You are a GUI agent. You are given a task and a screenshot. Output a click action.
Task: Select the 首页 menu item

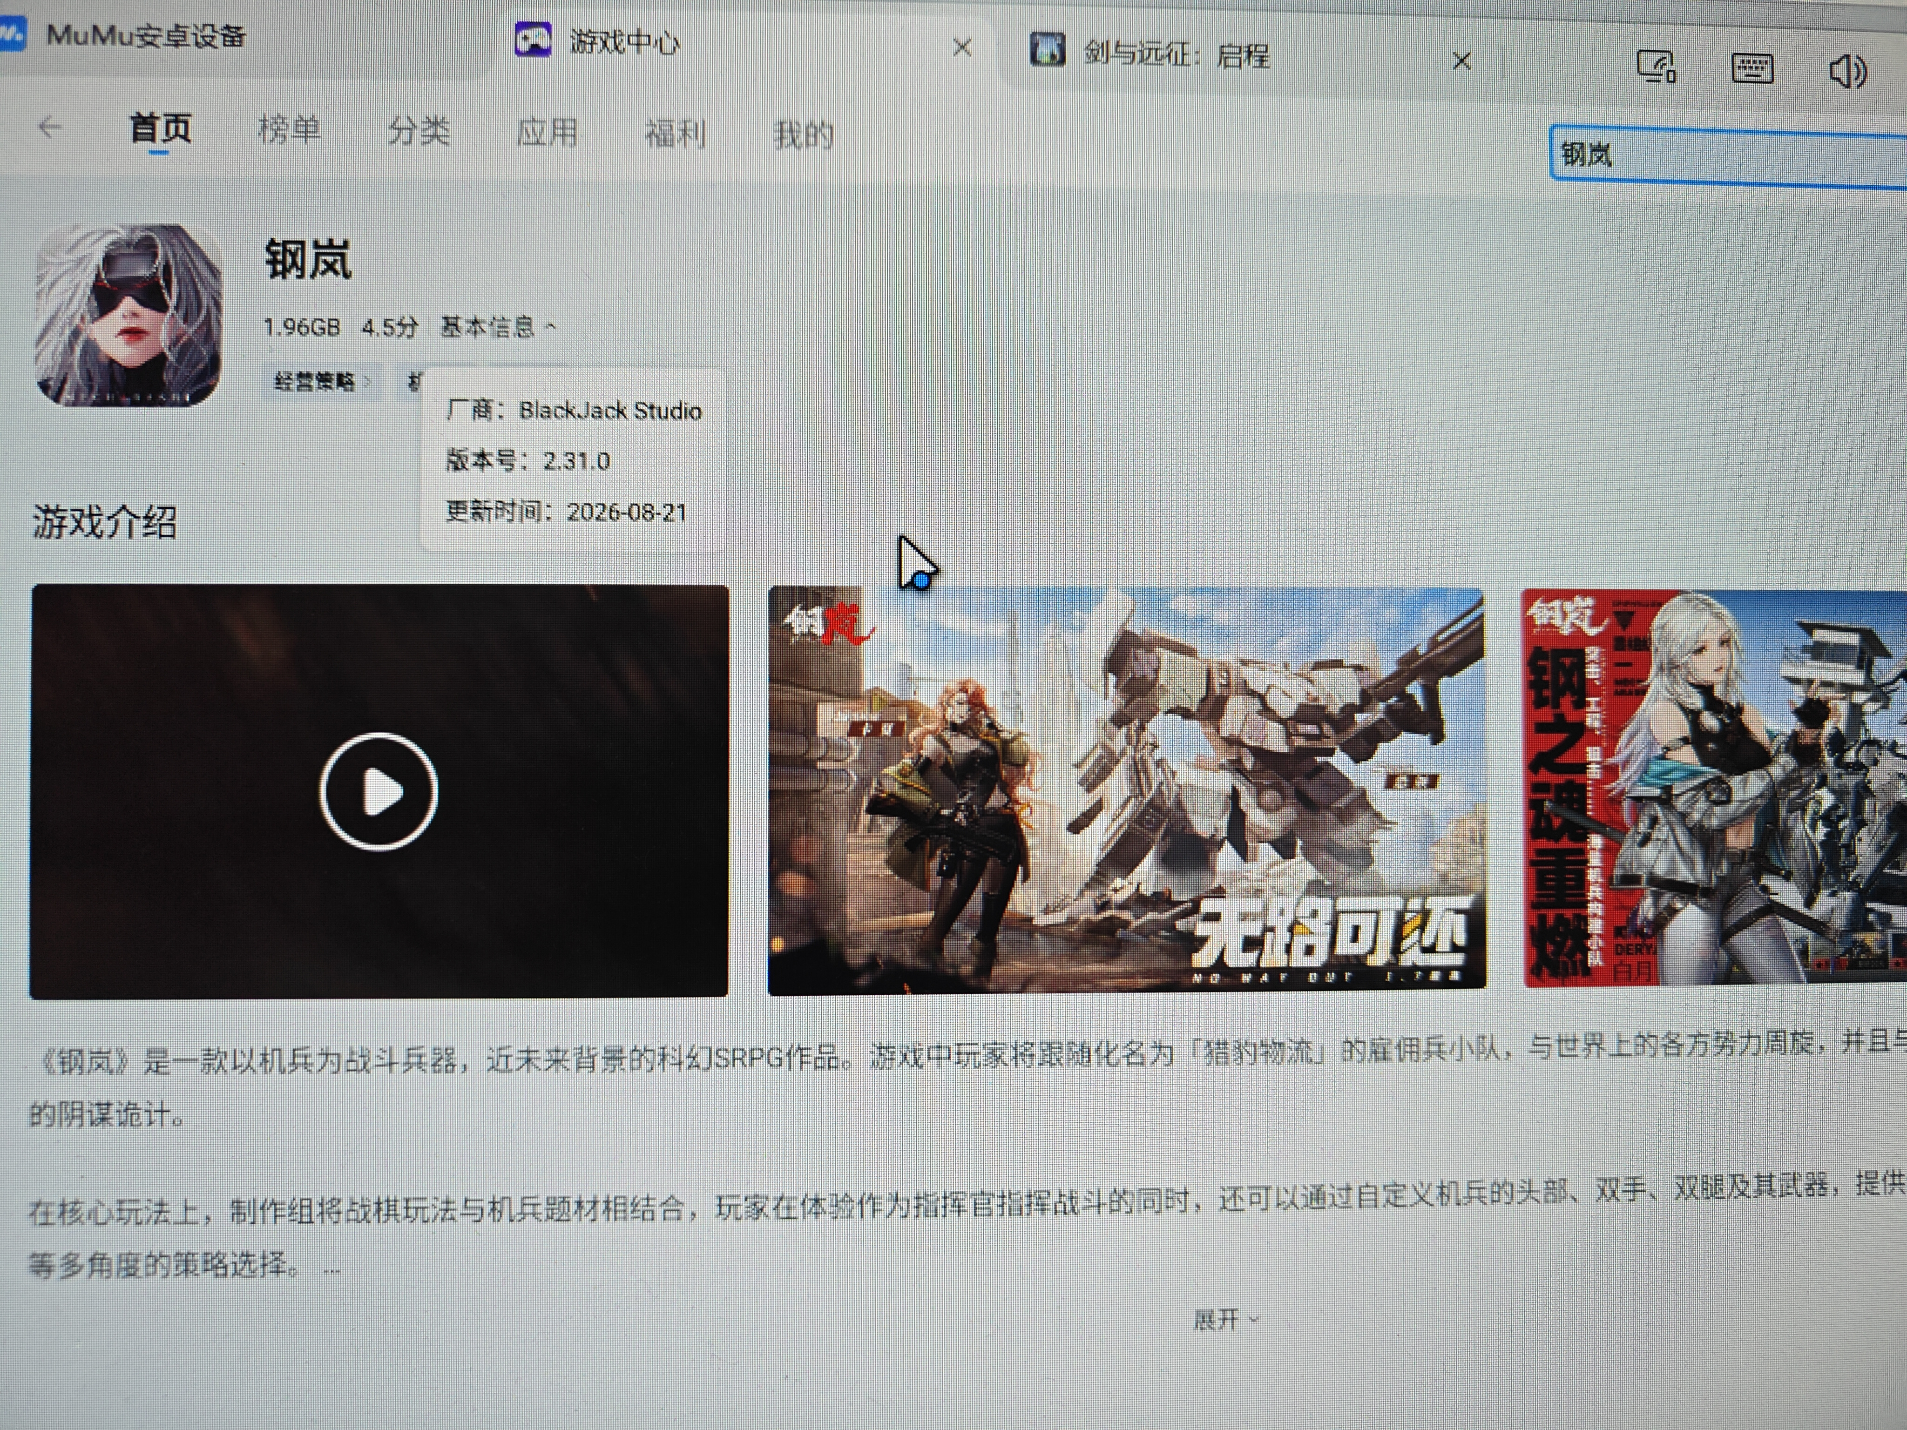click(160, 128)
